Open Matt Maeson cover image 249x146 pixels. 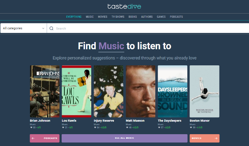click(141, 91)
